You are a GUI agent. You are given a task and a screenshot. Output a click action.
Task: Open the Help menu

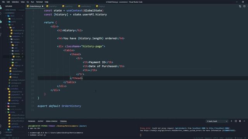click(x=46, y=2)
